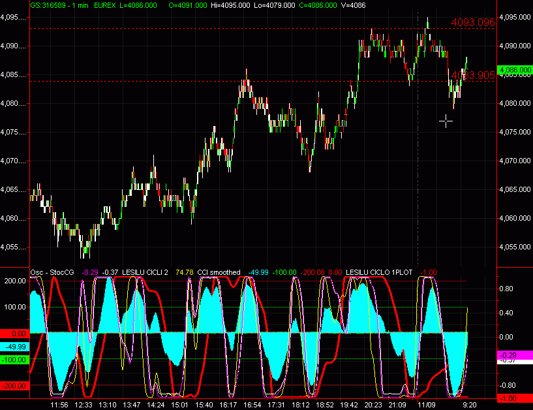Click '4,055....' on the left price axis
Viewport: 533px width, 410px height.
(x=13, y=247)
